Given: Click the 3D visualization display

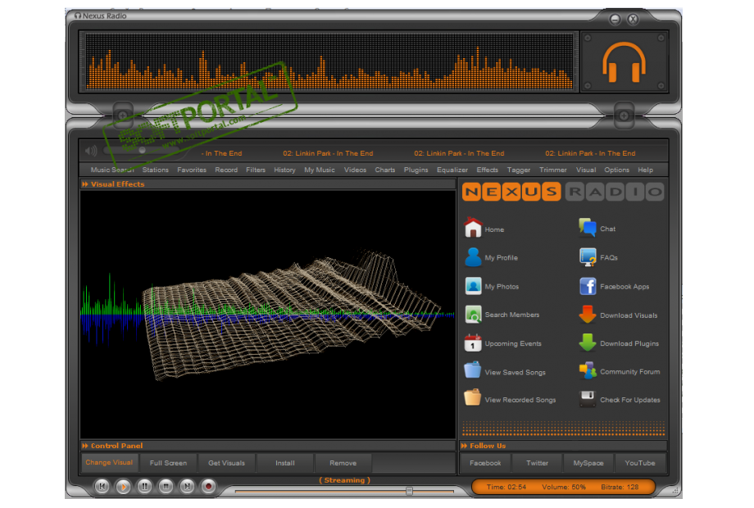Looking at the screenshot, I should 268,315.
